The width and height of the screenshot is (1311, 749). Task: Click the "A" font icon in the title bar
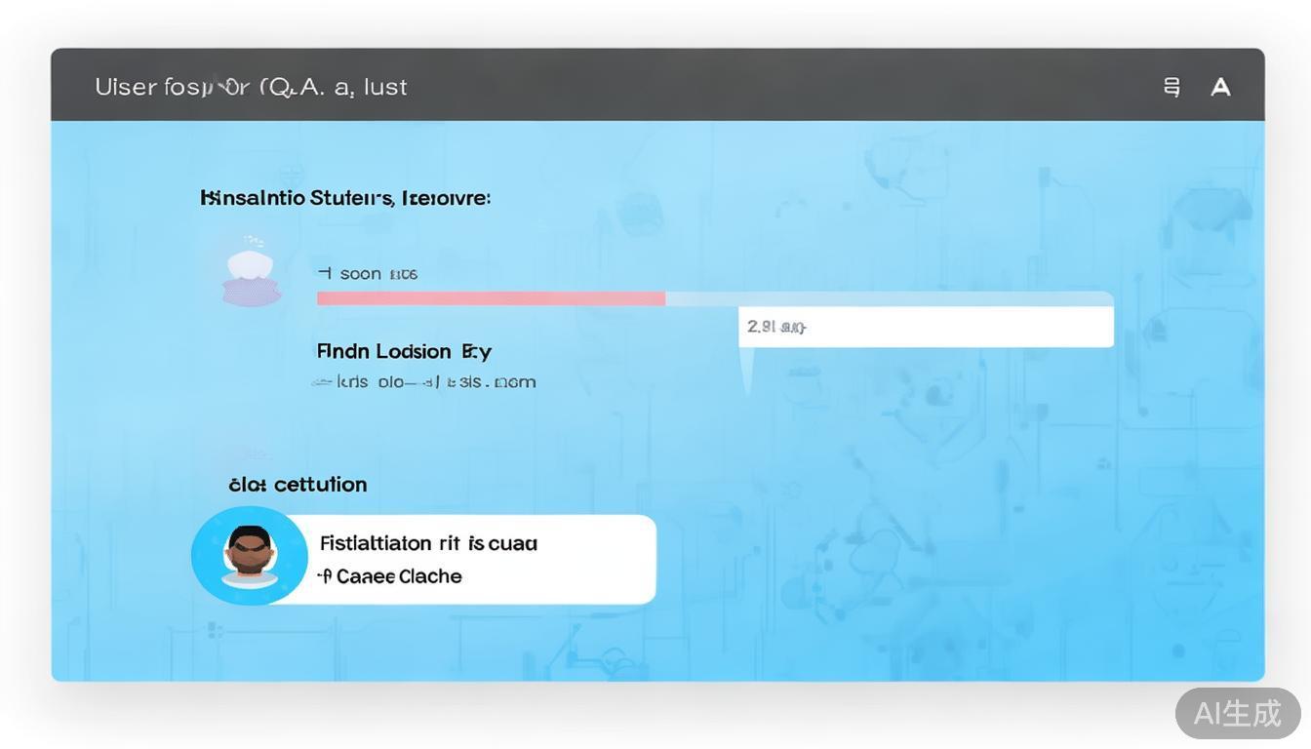pyautogui.click(x=1220, y=87)
